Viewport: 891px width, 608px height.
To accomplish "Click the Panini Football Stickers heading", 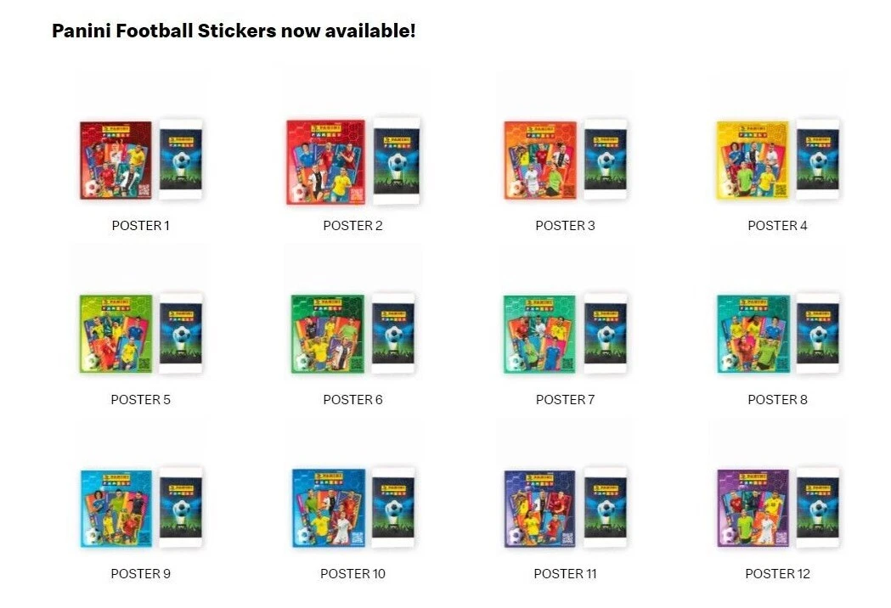I will coord(234,30).
